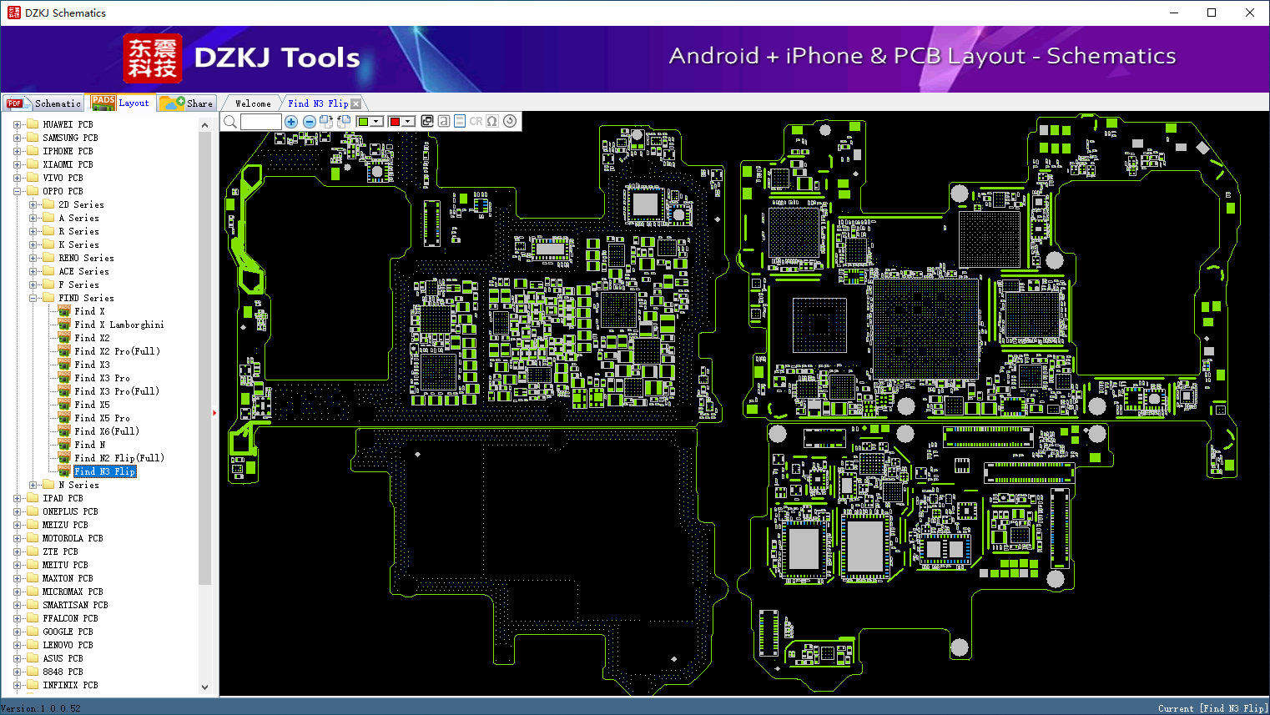Open Find X Lamborghini PADS file
The image size is (1270, 715).
(119, 325)
